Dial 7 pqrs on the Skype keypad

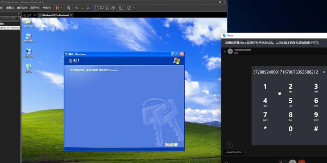pyautogui.click(x=265, y=116)
